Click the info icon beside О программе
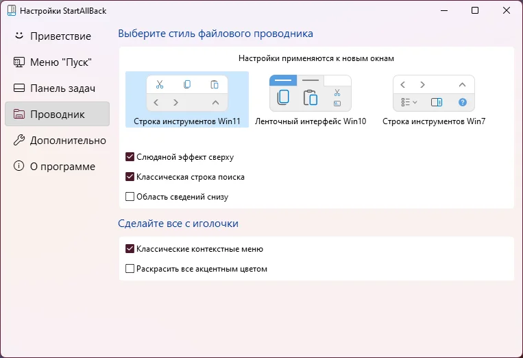This screenshot has width=523, height=358. (19, 166)
